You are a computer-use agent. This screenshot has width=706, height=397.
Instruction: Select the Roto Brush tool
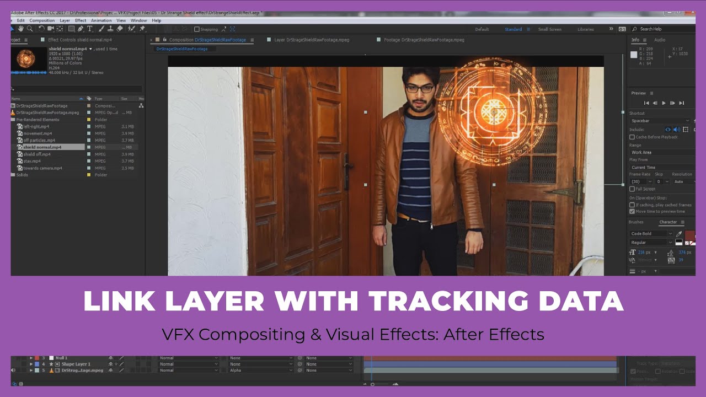coord(132,29)
